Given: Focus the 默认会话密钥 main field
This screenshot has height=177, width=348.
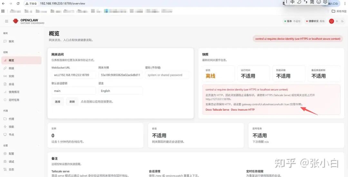Looking at the screenshot, I should tap(74, 91).
